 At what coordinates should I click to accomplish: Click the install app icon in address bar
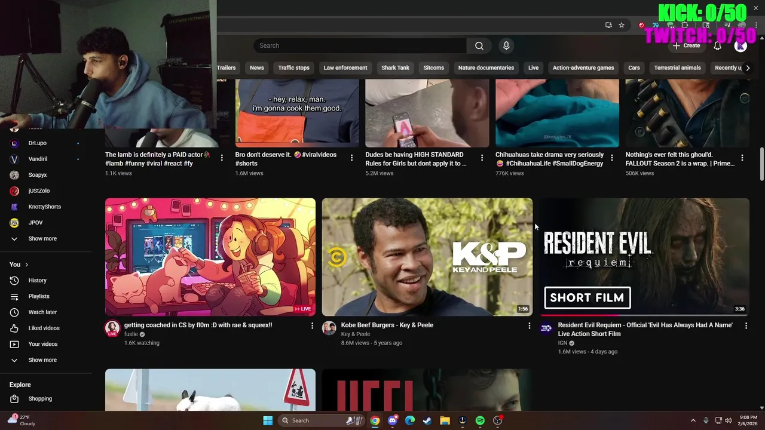pos(608,25)
